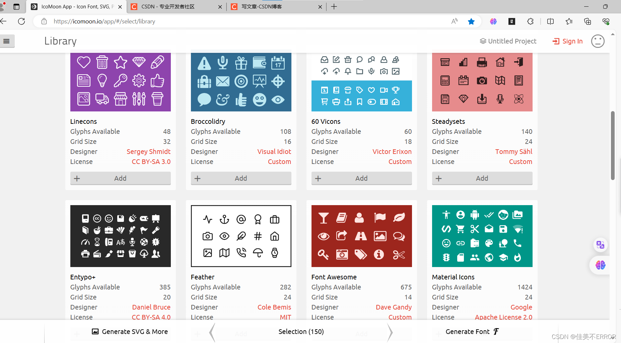
Task: Open designer link Visual Idiot
Action: coord(274,152)
